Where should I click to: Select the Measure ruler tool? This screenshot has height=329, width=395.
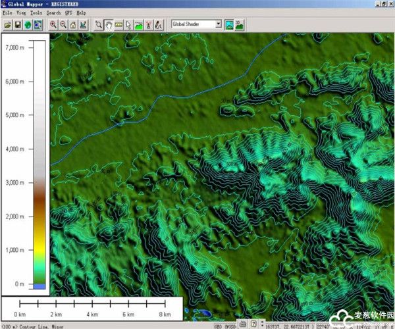(x=118, y=25)
